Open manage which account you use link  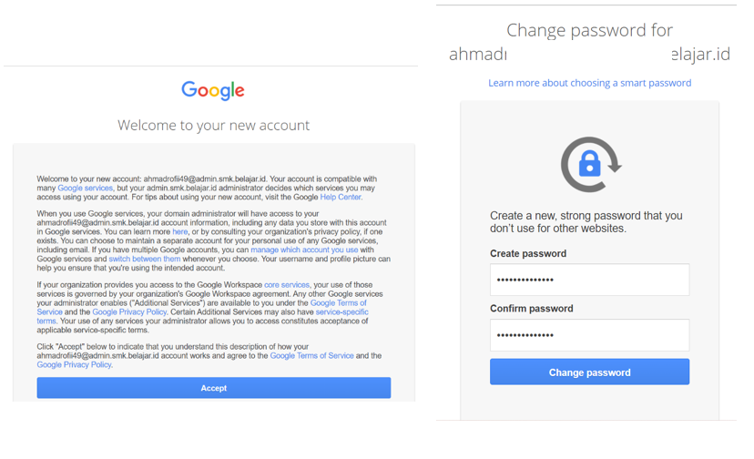[x=304, y=250]
